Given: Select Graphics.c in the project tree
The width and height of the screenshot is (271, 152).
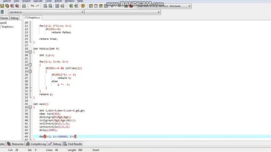Looking at the screenshot, I should tap(8, 27).
